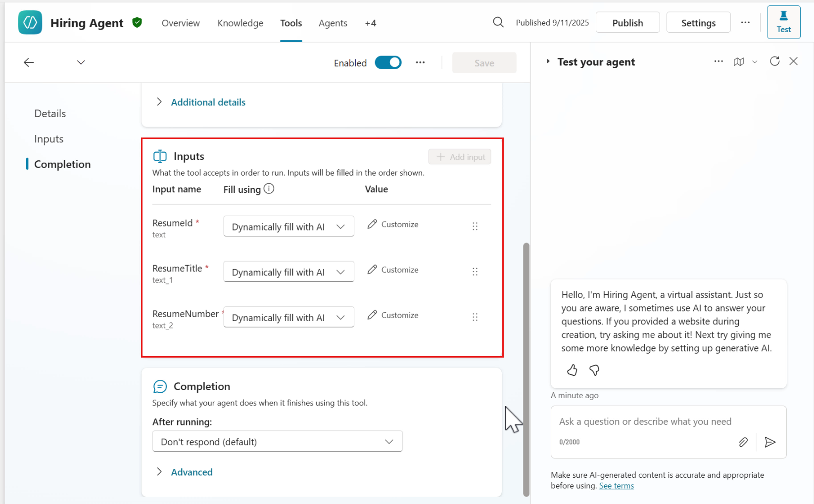The image size is (814, 504).
Task: Expand the Advanced section under Completion
Action: (x=191, y=472)
